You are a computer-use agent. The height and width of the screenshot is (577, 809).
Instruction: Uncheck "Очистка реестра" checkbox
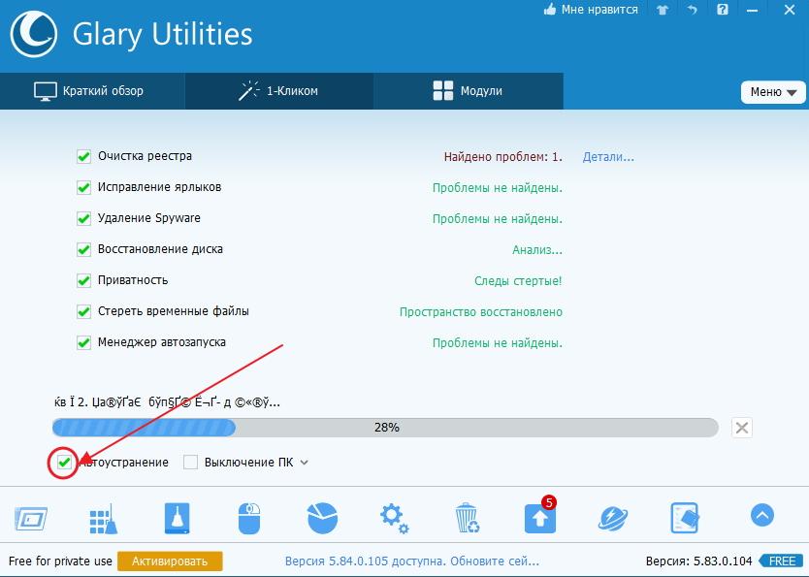83,156
